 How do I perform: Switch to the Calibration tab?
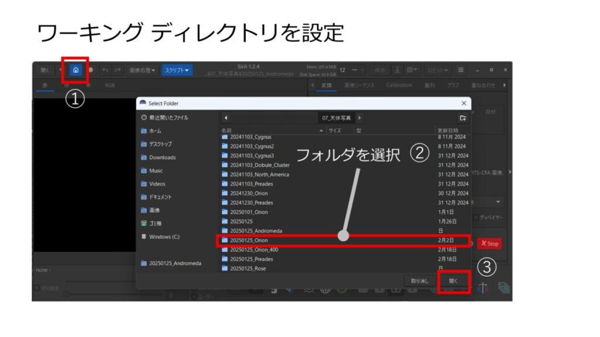coord(399,85)
